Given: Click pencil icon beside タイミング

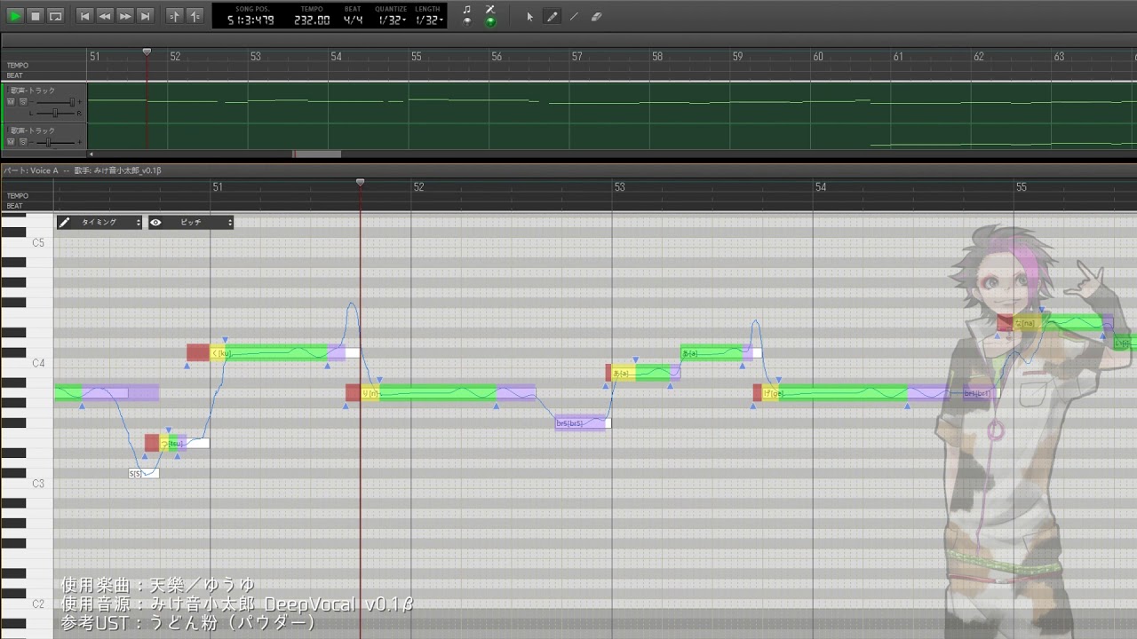Looking at the screenshot, I should coord(64,223).
